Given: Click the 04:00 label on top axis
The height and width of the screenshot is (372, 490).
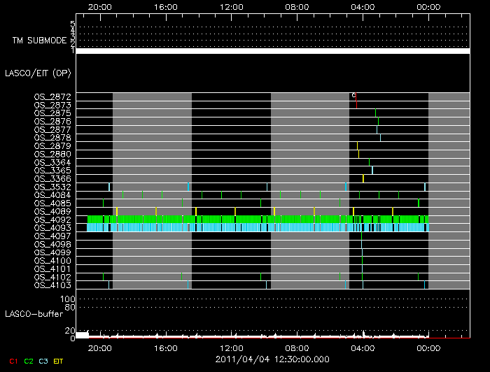Looking at the screenshot, I should coord(363,6).
